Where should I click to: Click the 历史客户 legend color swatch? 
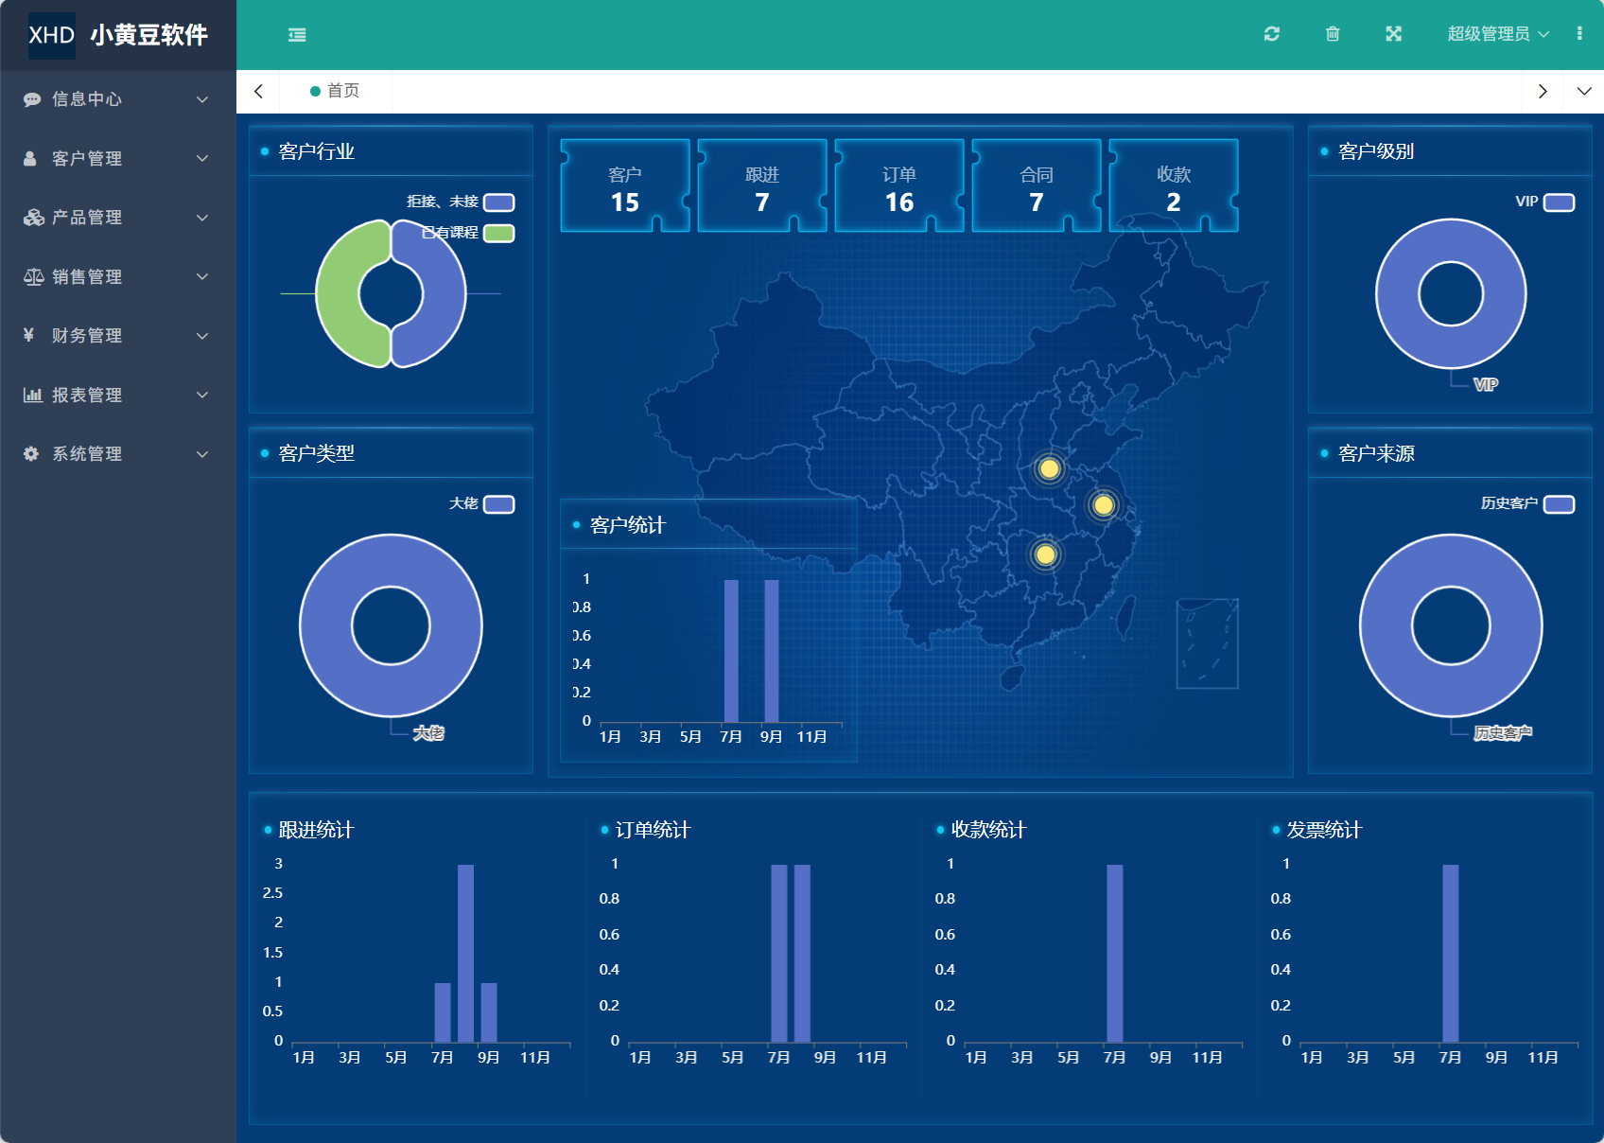pos(1559,504)
